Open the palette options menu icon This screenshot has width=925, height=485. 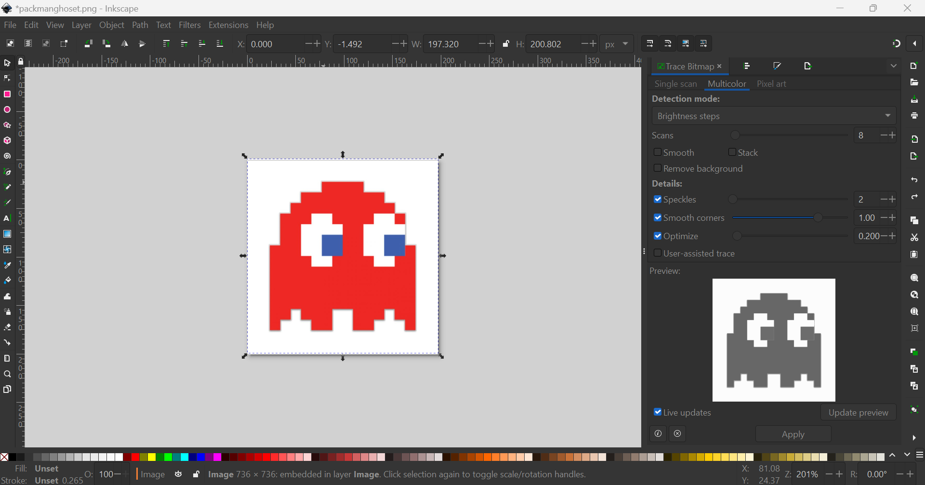(x=920, y=456)
